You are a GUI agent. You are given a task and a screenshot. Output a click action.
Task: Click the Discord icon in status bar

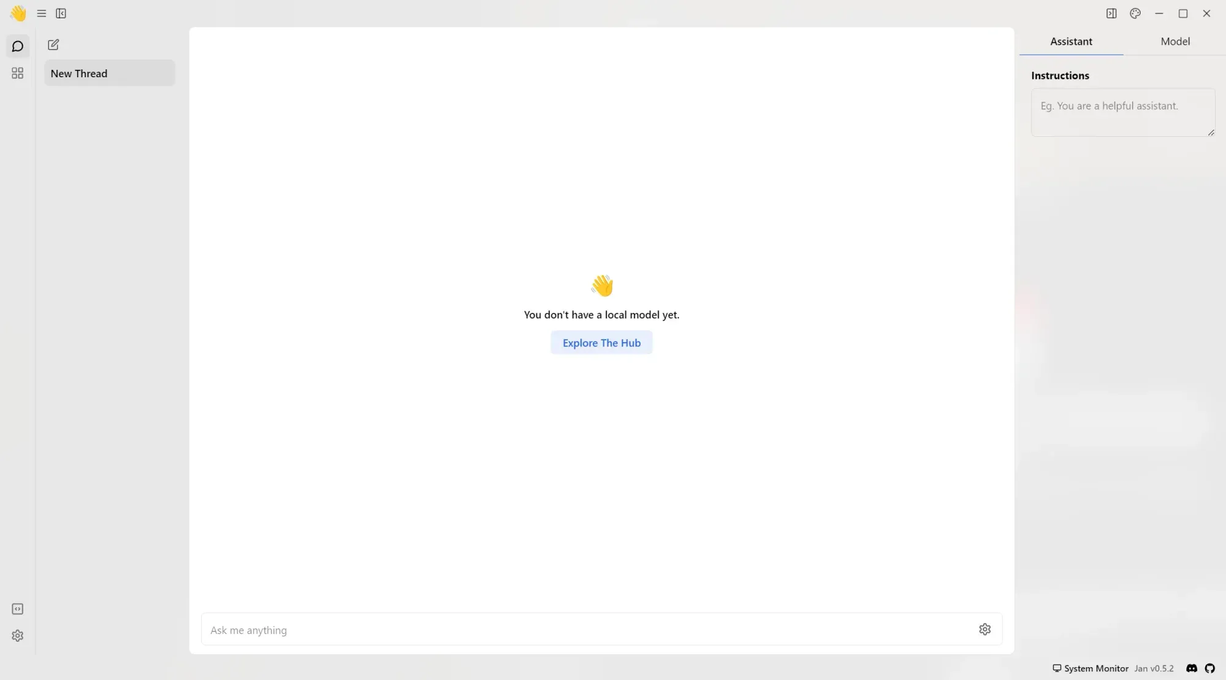pos(1191,668)
